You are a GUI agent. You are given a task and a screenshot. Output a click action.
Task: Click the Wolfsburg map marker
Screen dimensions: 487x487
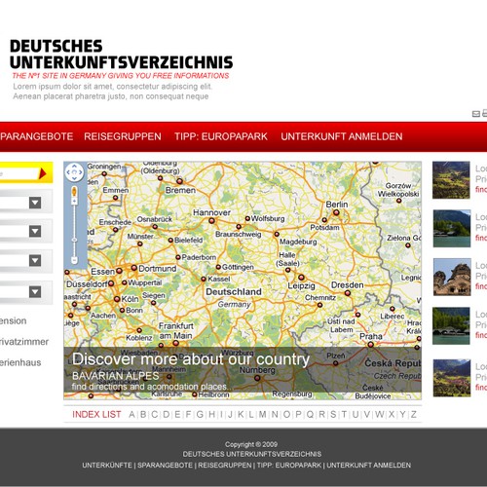pos(247,218)
